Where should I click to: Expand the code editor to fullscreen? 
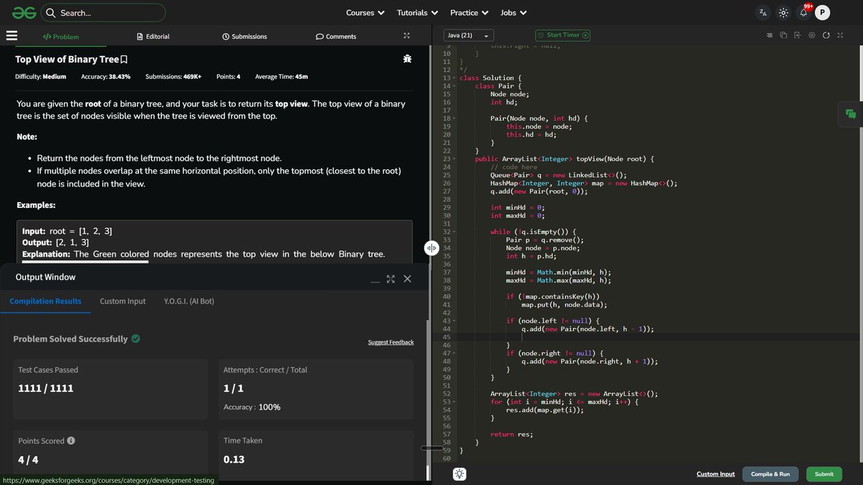[x=840, y=35]
